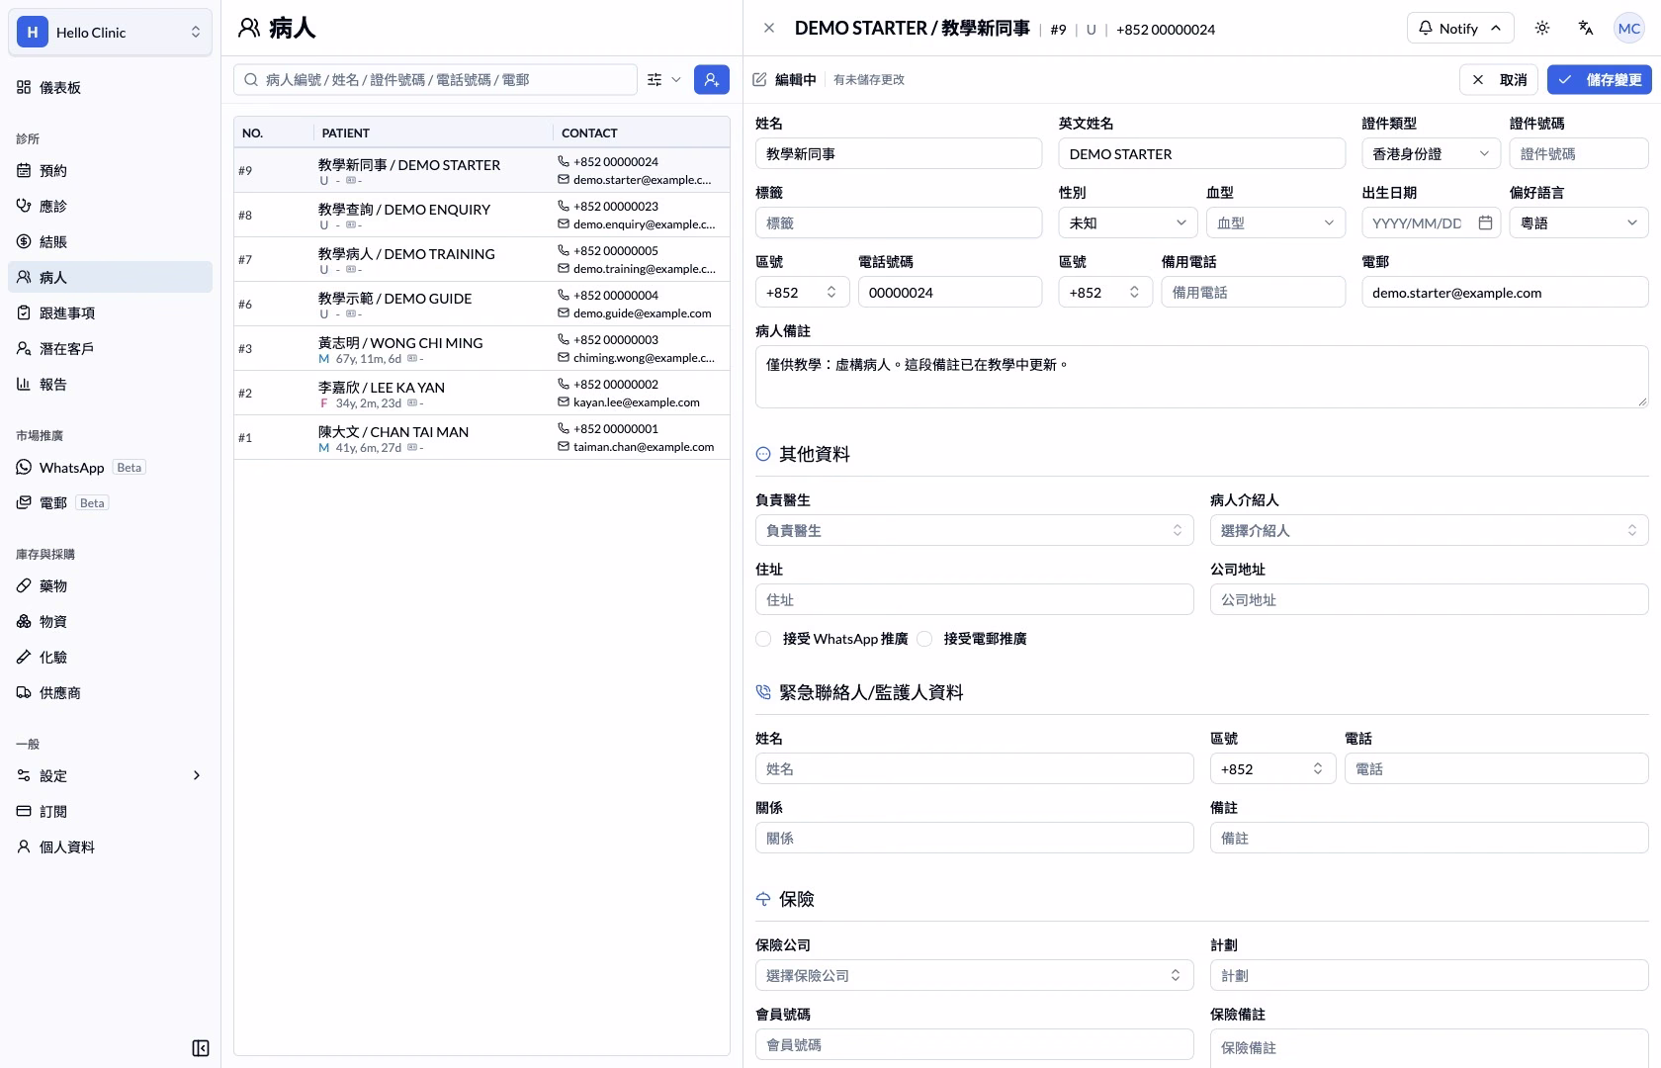Open 化驗 lab tests in sidebar
The width and height of the screenshot is (1661, 1068).
click(x=110, y=658)
